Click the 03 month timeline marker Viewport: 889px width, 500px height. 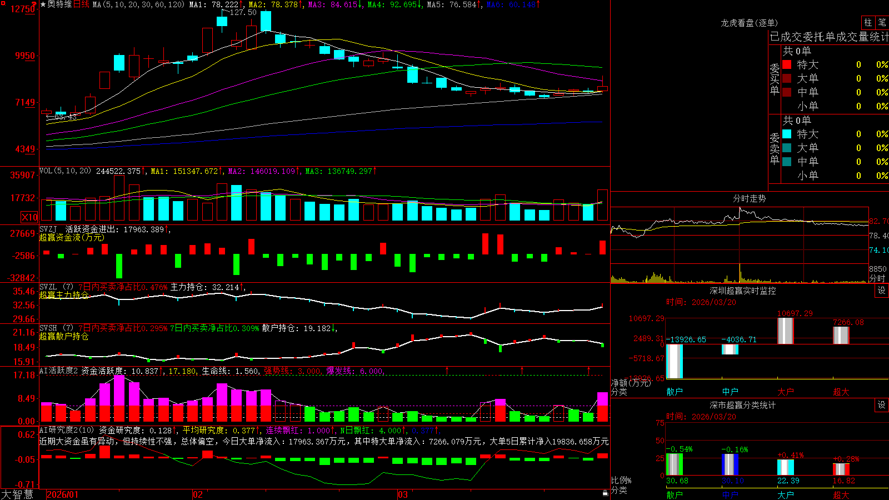click(x=403, y=494)
